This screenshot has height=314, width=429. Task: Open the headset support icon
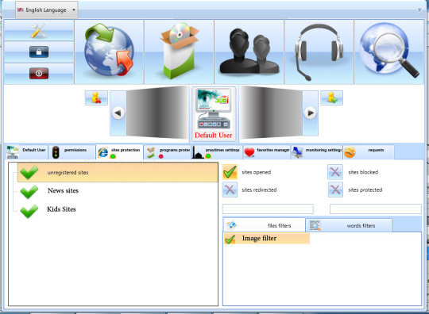pos(319,52)
